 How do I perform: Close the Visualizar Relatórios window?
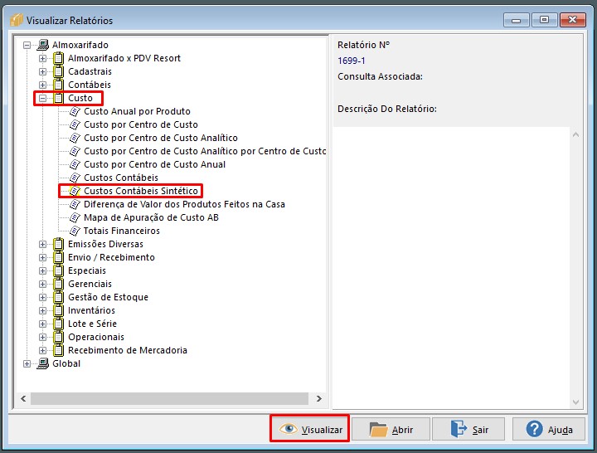tap(573, 20)
